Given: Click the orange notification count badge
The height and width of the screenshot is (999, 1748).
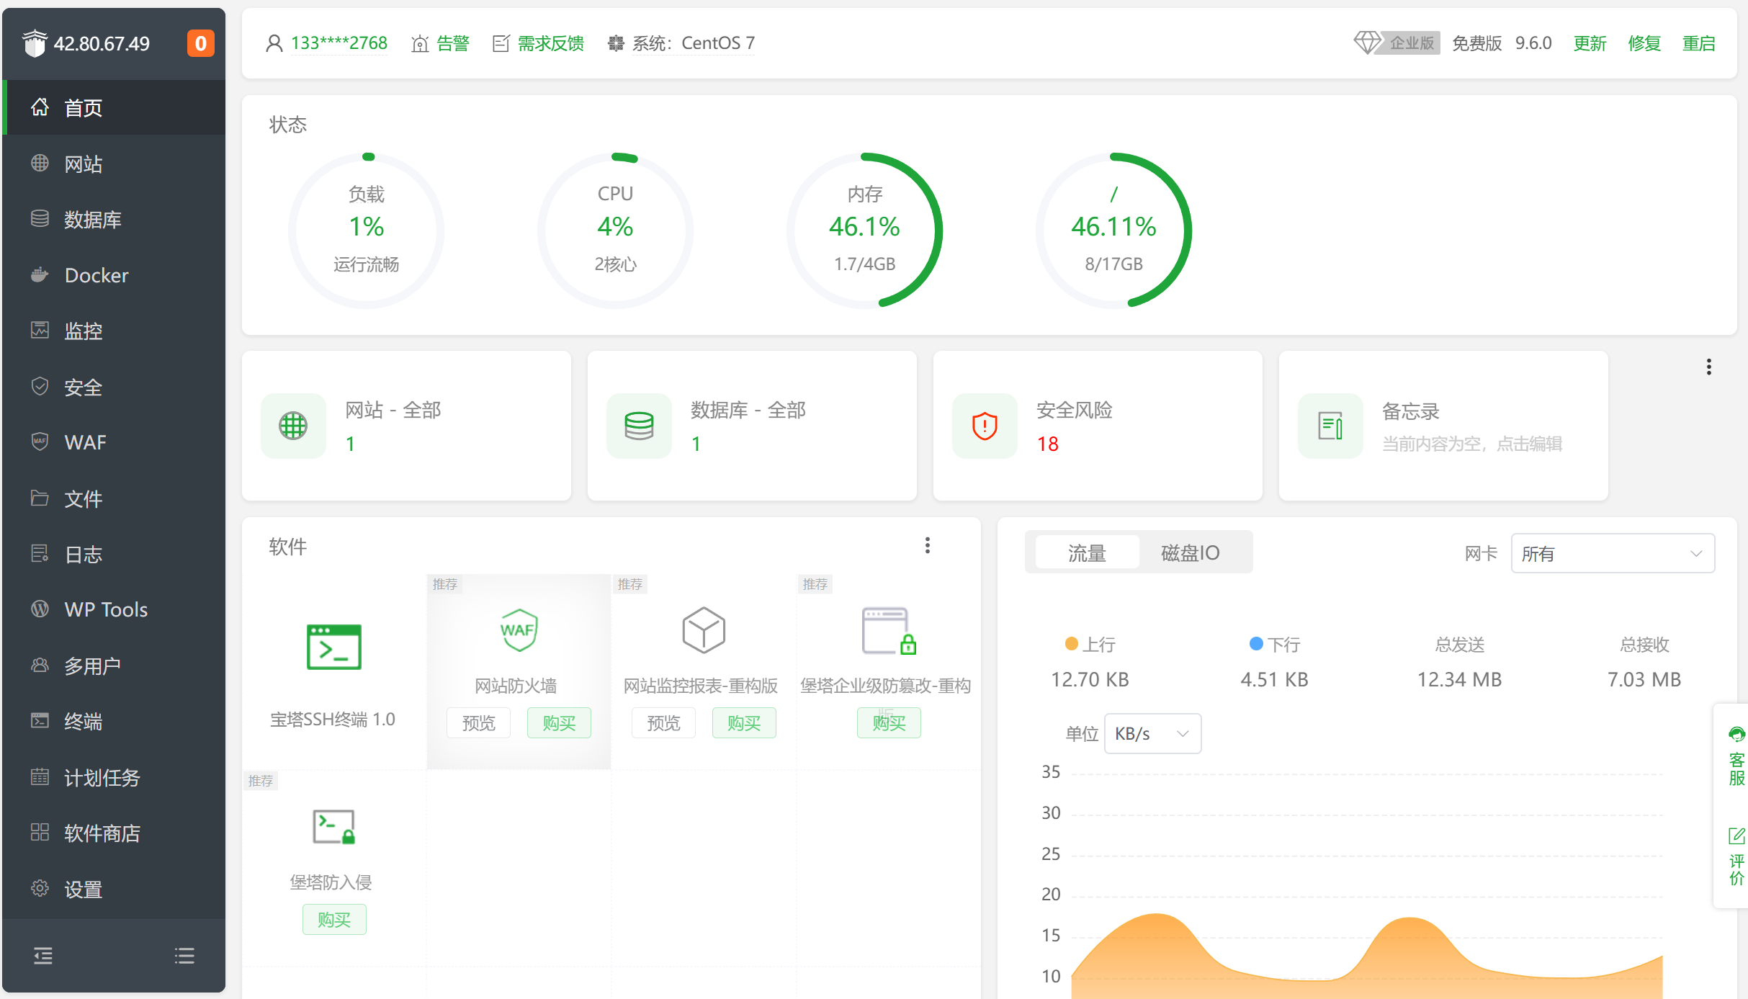Looking at the screenshot, I should (x=201, y=43).
